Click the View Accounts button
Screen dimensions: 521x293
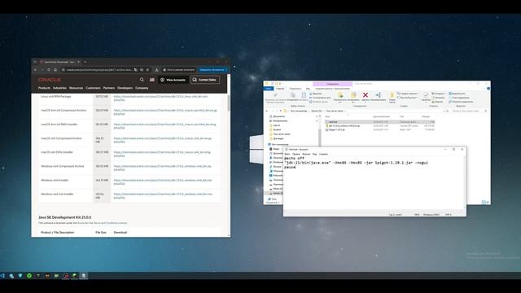point(173,80)
